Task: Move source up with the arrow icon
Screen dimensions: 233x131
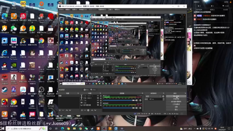Action: (92, 110)
